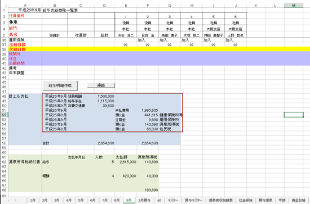The height and width of the screenshot is (204, 310).
Task: Click the 1,115,000 amount cell
Action: pos(105,101)
